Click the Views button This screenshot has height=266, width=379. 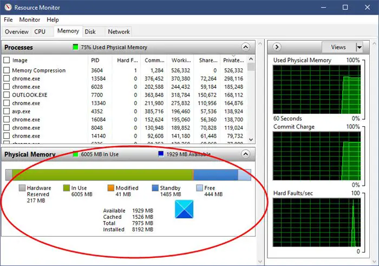(x=338, y=47)
